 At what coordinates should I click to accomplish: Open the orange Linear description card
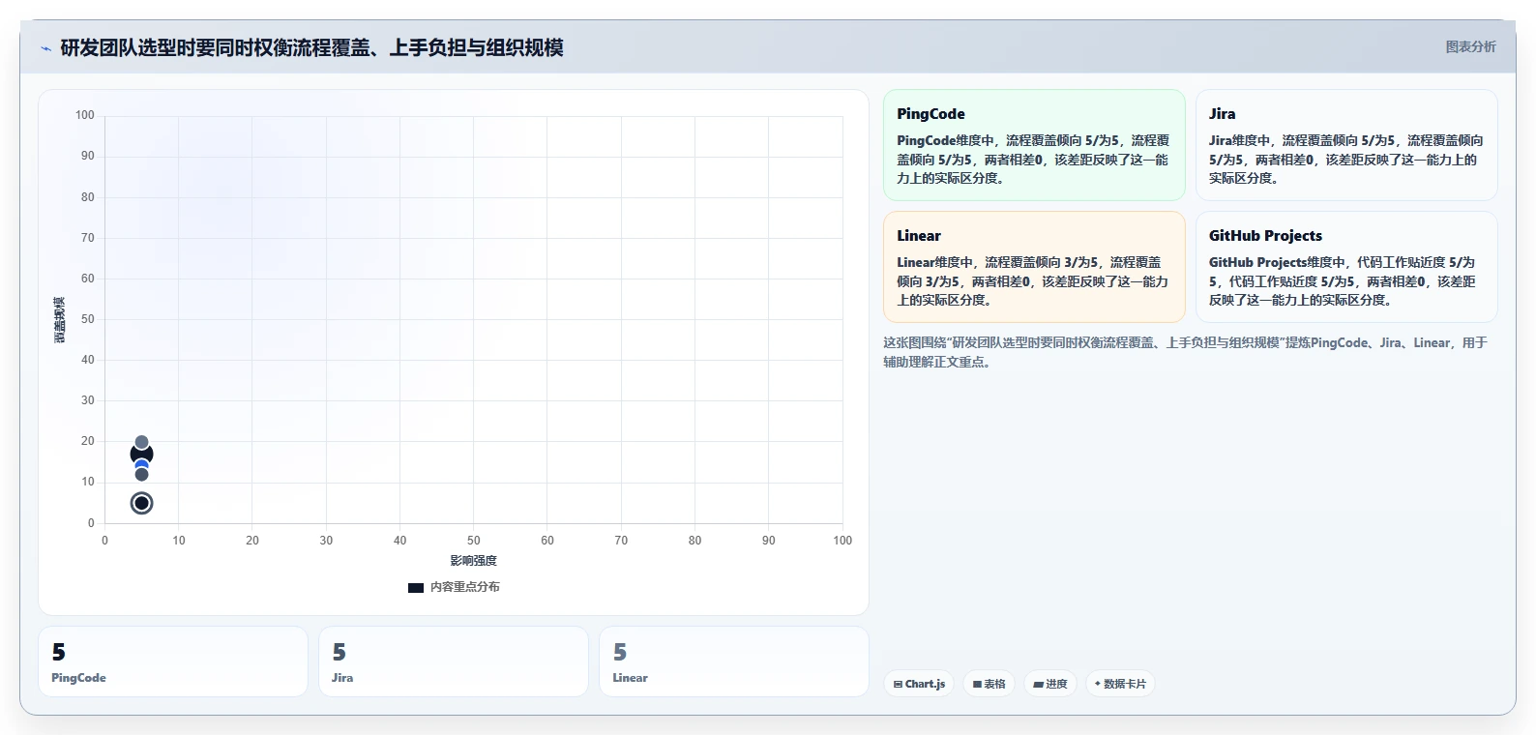1034,267
